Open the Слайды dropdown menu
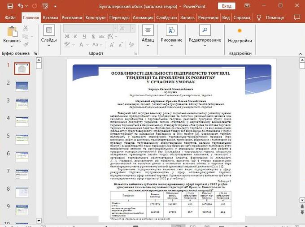The width and height of the screenshot is (305, 227). [49, 46]
